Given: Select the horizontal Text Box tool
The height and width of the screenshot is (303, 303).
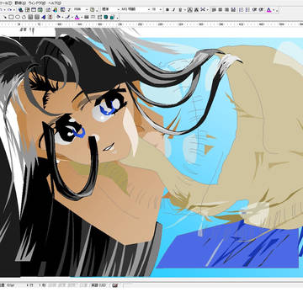Looking at the screenshot, I should (x=30, y=17).
